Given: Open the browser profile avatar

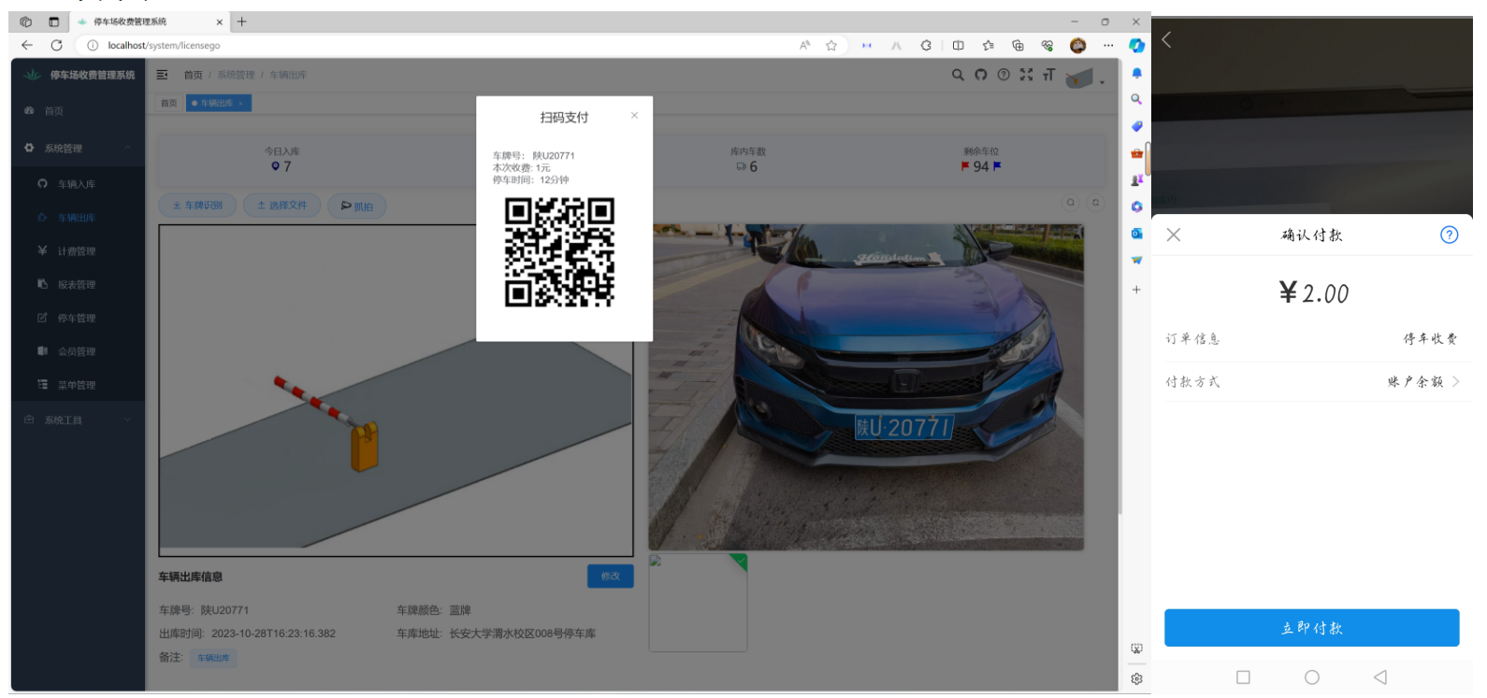Looking at the screenshot, I should (x=1077, y=45).
